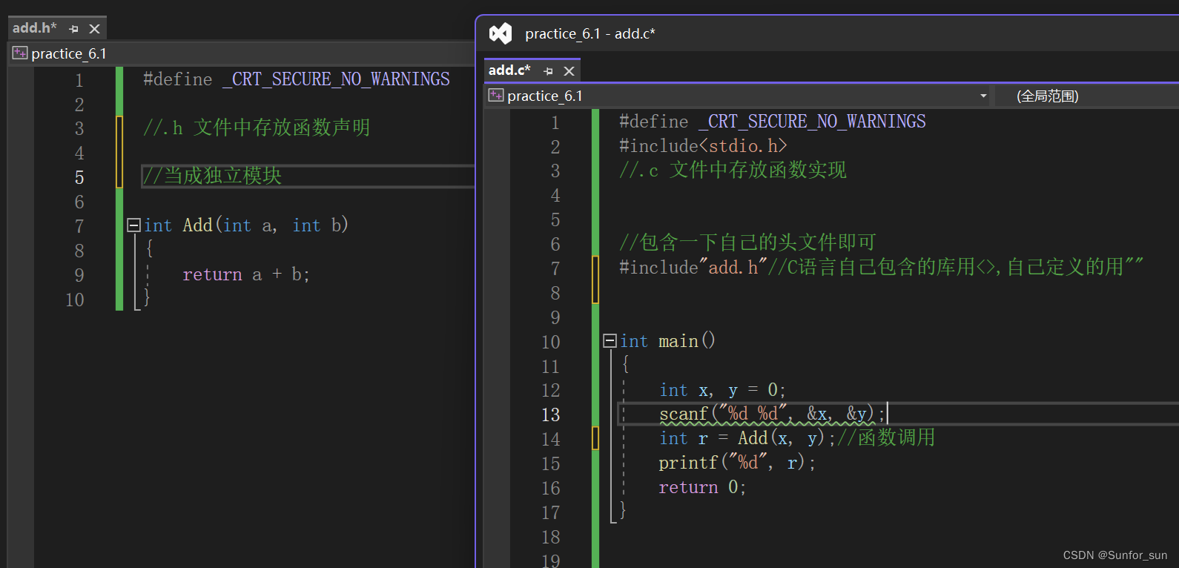This screenshot has height=568, width=1179.
Task: Click 'int main()' in add.c
Action: point(667,341)
